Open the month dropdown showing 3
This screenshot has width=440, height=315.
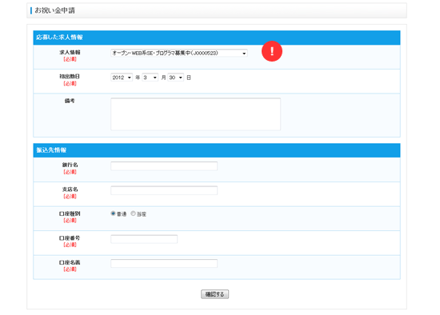pyautogui.click(x=150, y=78)
